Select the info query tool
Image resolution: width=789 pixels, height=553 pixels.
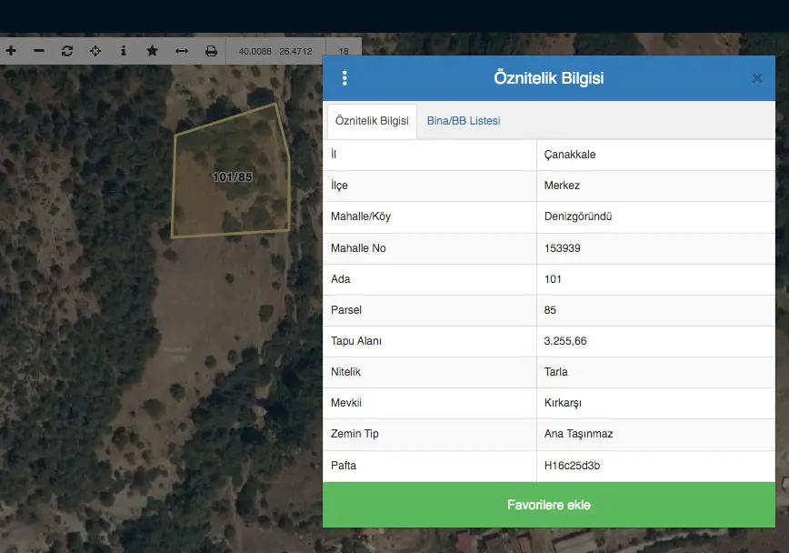(x=124, y=51)
